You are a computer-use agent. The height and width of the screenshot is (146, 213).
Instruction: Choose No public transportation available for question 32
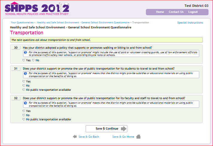click(24, 119)
